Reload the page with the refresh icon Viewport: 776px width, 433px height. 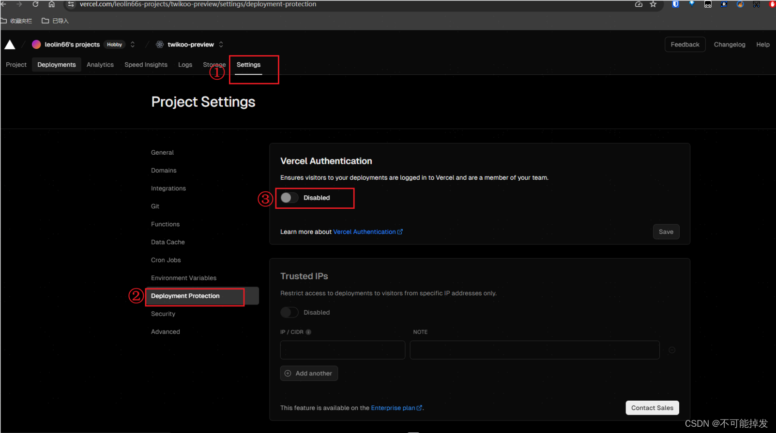[x=35, y=4]
